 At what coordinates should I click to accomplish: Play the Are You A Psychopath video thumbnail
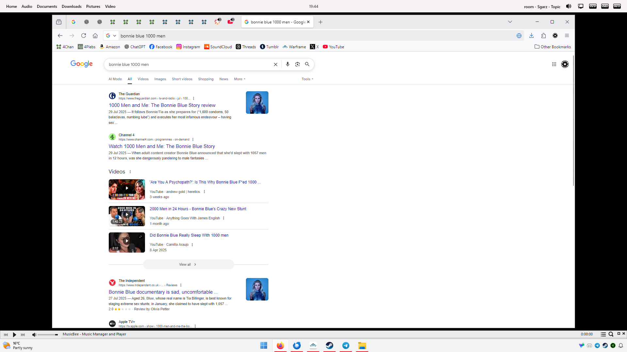point(127,190)
